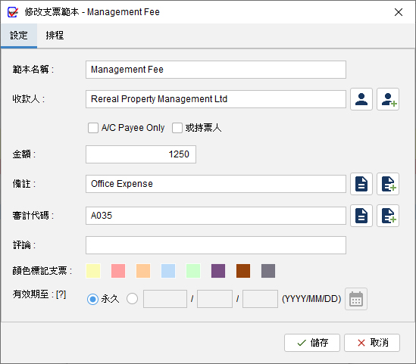The height and width of the screenshot is (364, 416).
Task: Click the app logo in title bar
Action: (x=13, y=12)
